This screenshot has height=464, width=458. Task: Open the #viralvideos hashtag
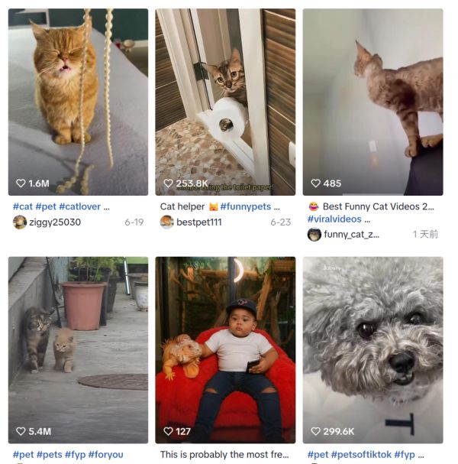(334, 219)
